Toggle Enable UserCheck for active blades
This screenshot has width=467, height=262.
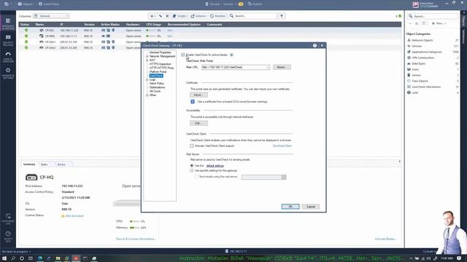point(183,55)
